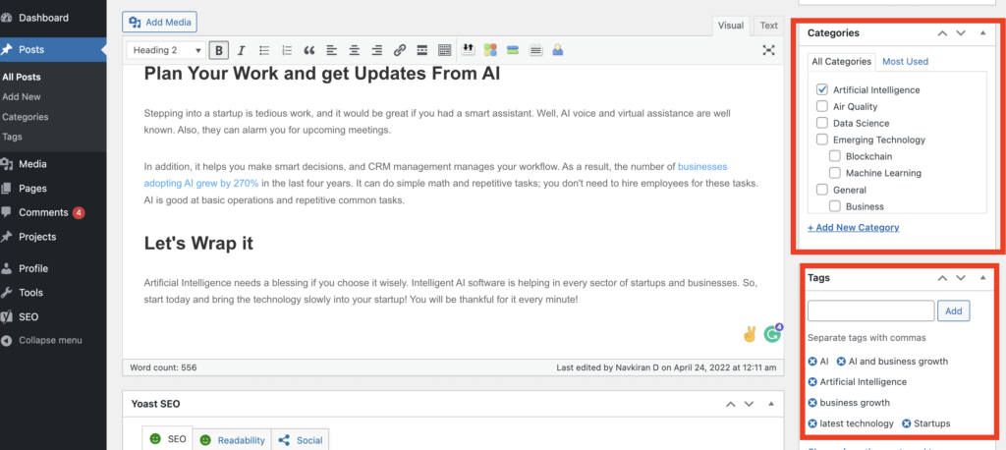Click the Add New Category link
The width and height of the screenshot is (1006, 450).
point(853,227)
